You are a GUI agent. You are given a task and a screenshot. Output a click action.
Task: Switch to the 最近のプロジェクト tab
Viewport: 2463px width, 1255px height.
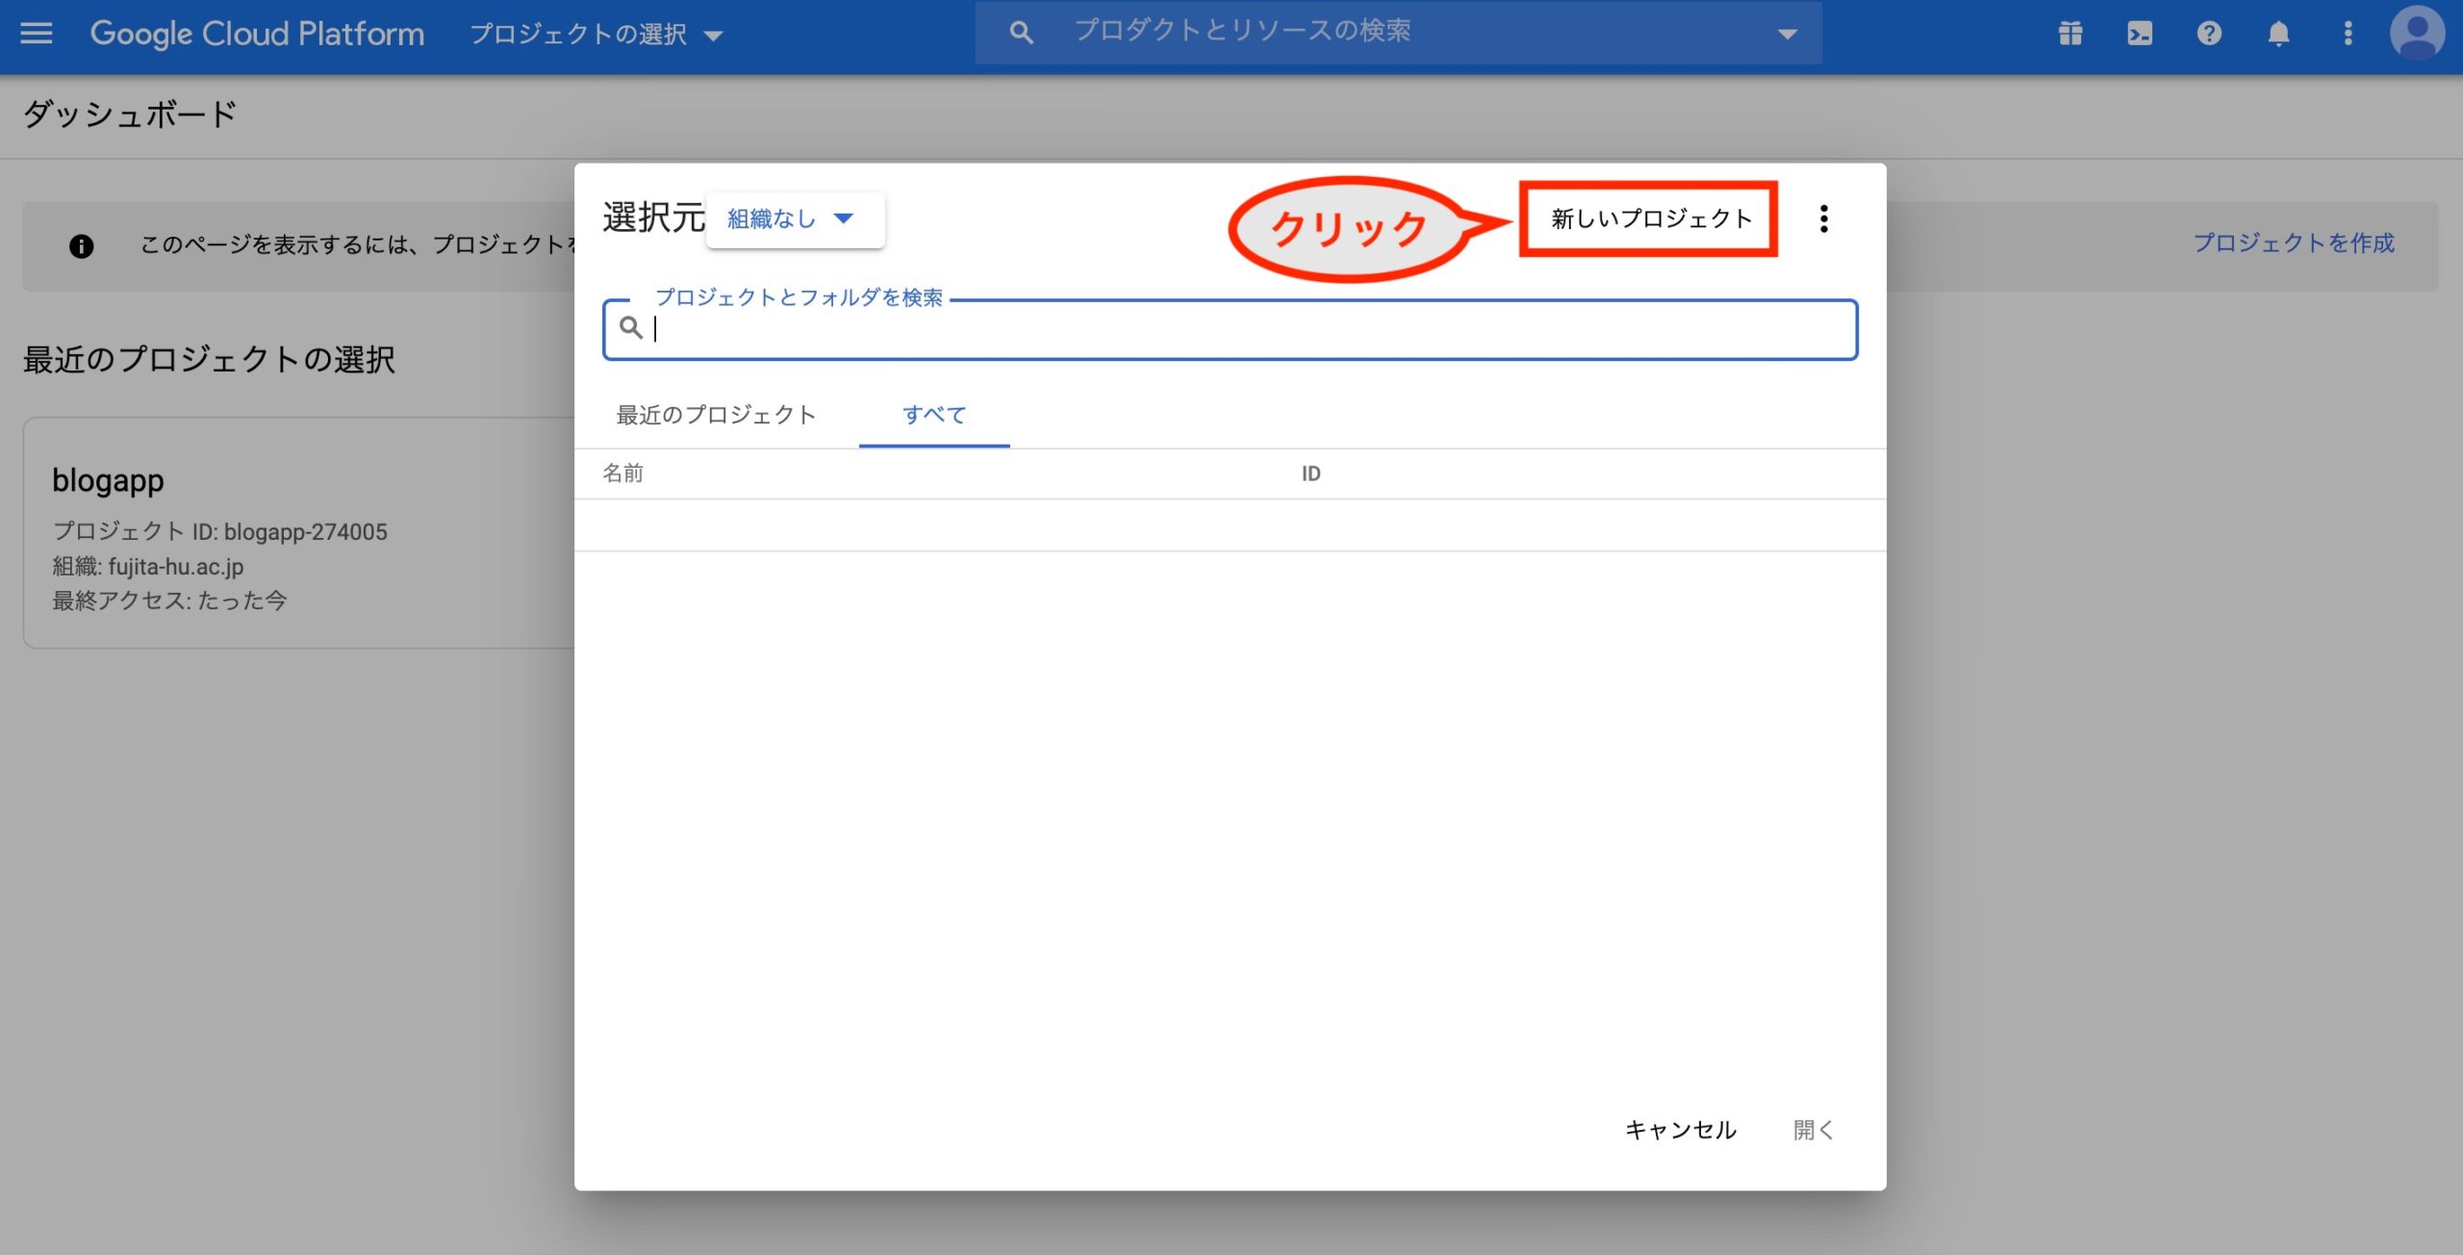tap(717, 415)
